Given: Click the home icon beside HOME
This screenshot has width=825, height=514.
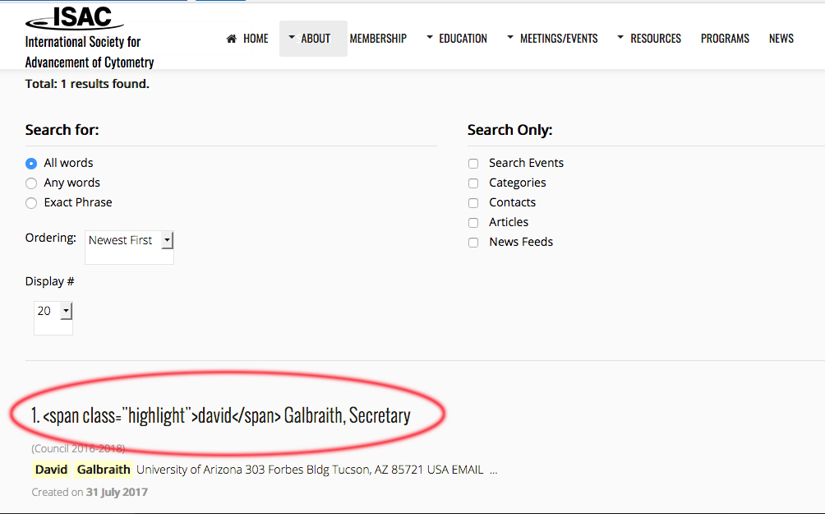Looking at the screenshot, I should 232,39.
